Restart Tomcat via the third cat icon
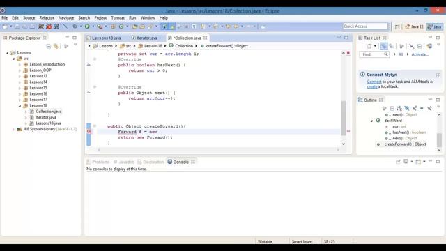 pos(56,26)
